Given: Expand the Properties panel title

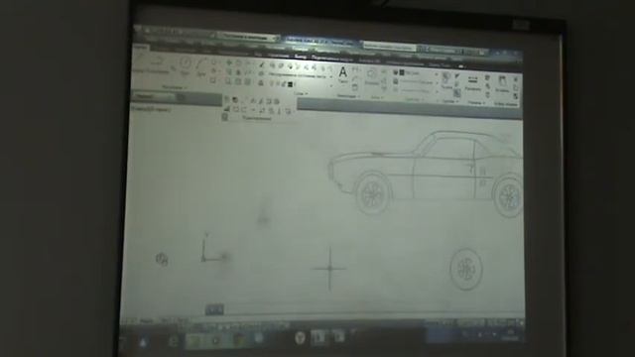Looking at the screenshot, I should (414, 99).
